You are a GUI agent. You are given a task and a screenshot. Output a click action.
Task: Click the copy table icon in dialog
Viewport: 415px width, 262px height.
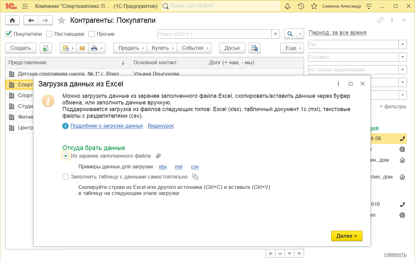click(195, 177)
